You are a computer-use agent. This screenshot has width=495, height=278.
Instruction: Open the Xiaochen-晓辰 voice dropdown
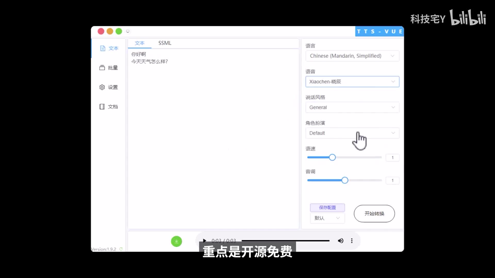pos(352,82)
